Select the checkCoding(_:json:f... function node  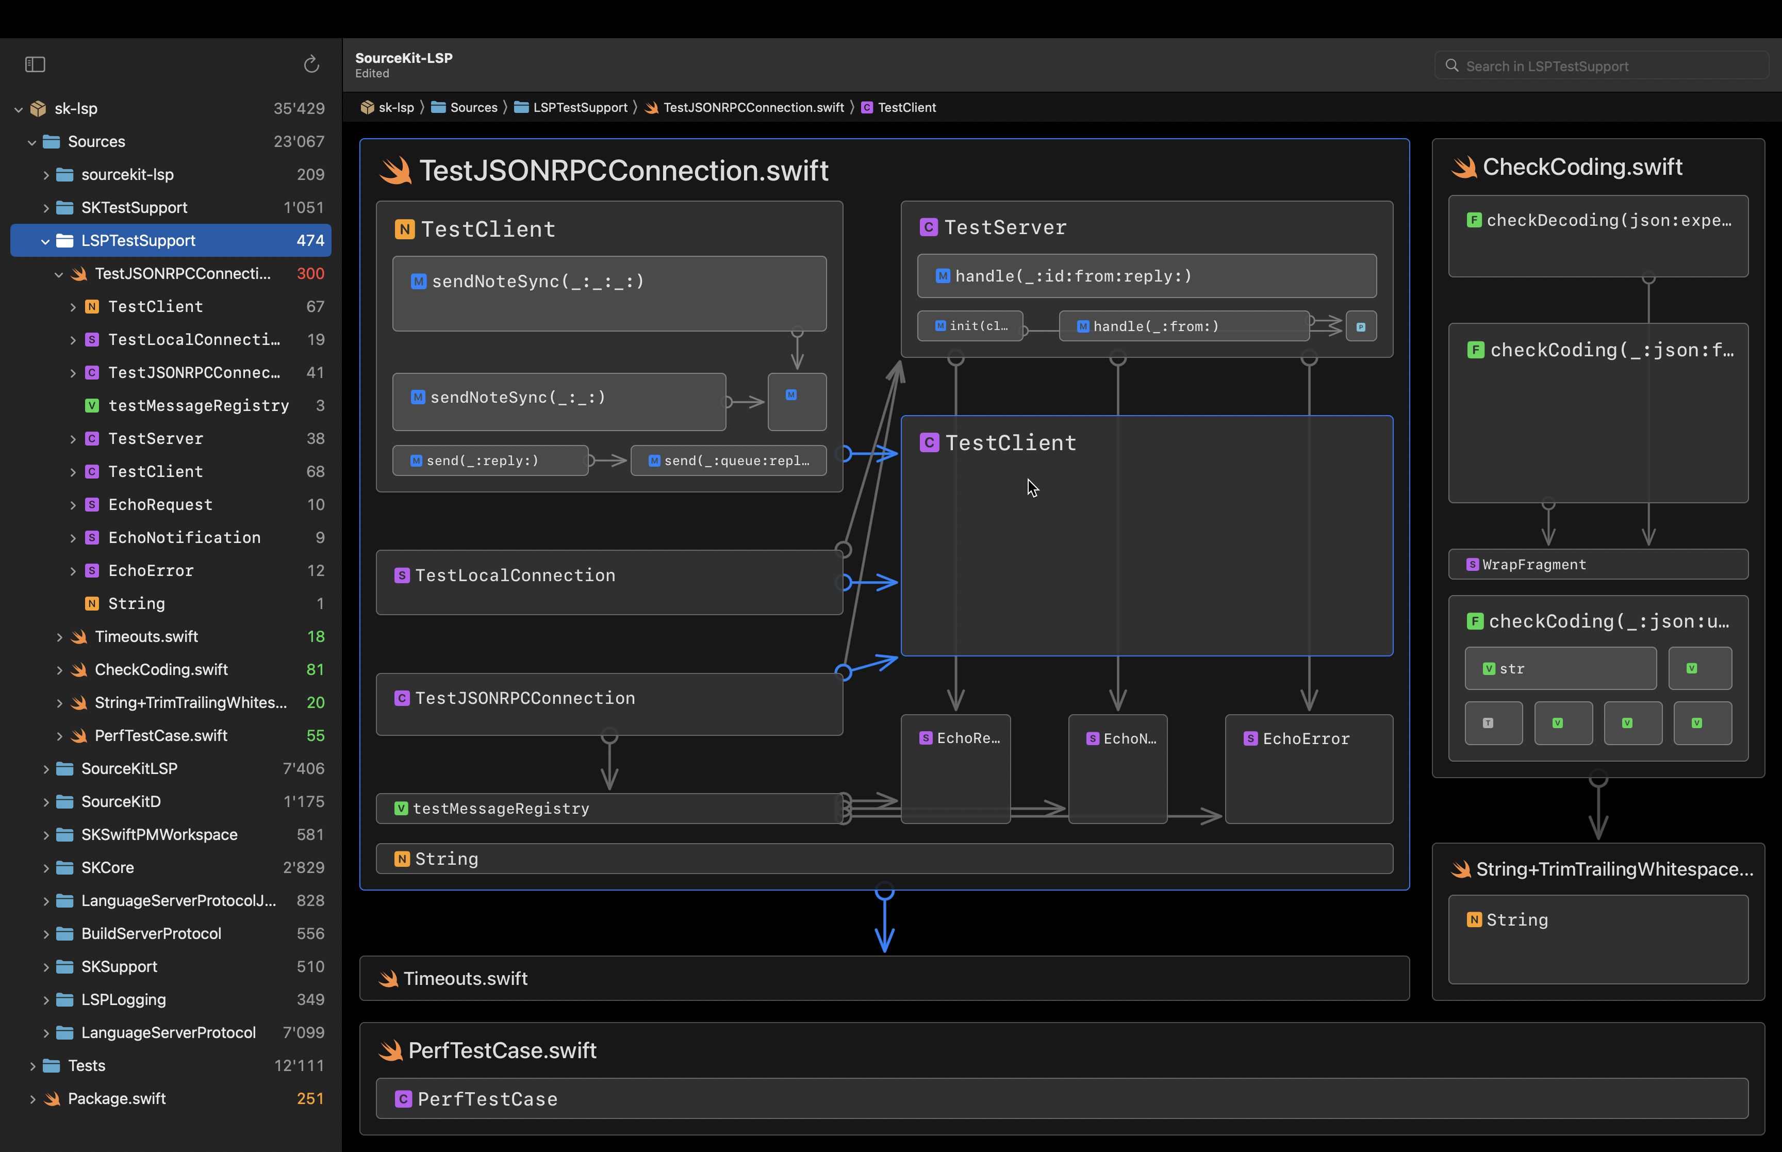click(1598, 413)
